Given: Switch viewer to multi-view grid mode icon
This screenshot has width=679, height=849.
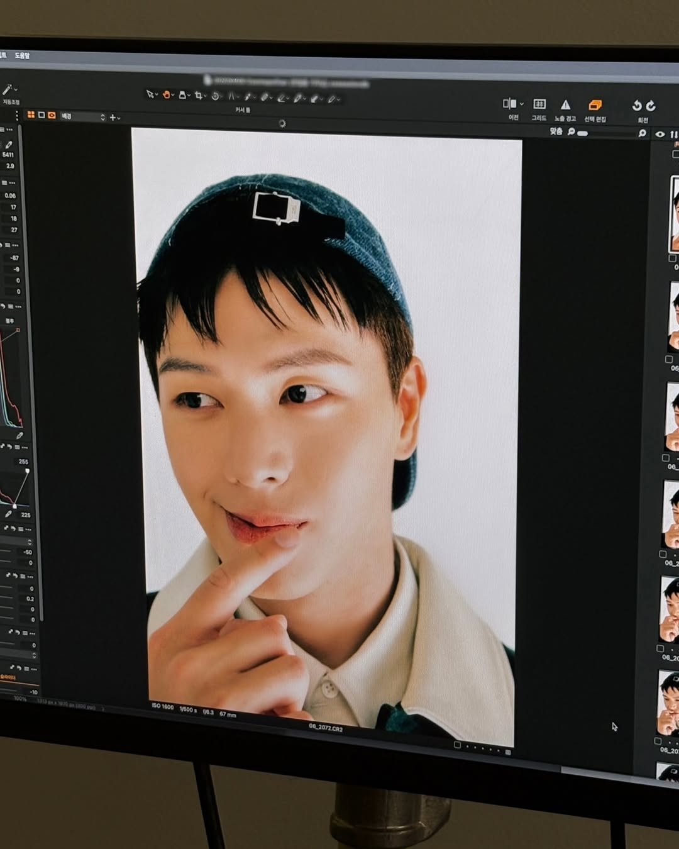Looking at the screenshot, I should pos(31,114).
